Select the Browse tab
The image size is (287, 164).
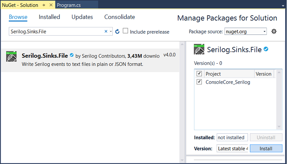click(x=18, y=17)
